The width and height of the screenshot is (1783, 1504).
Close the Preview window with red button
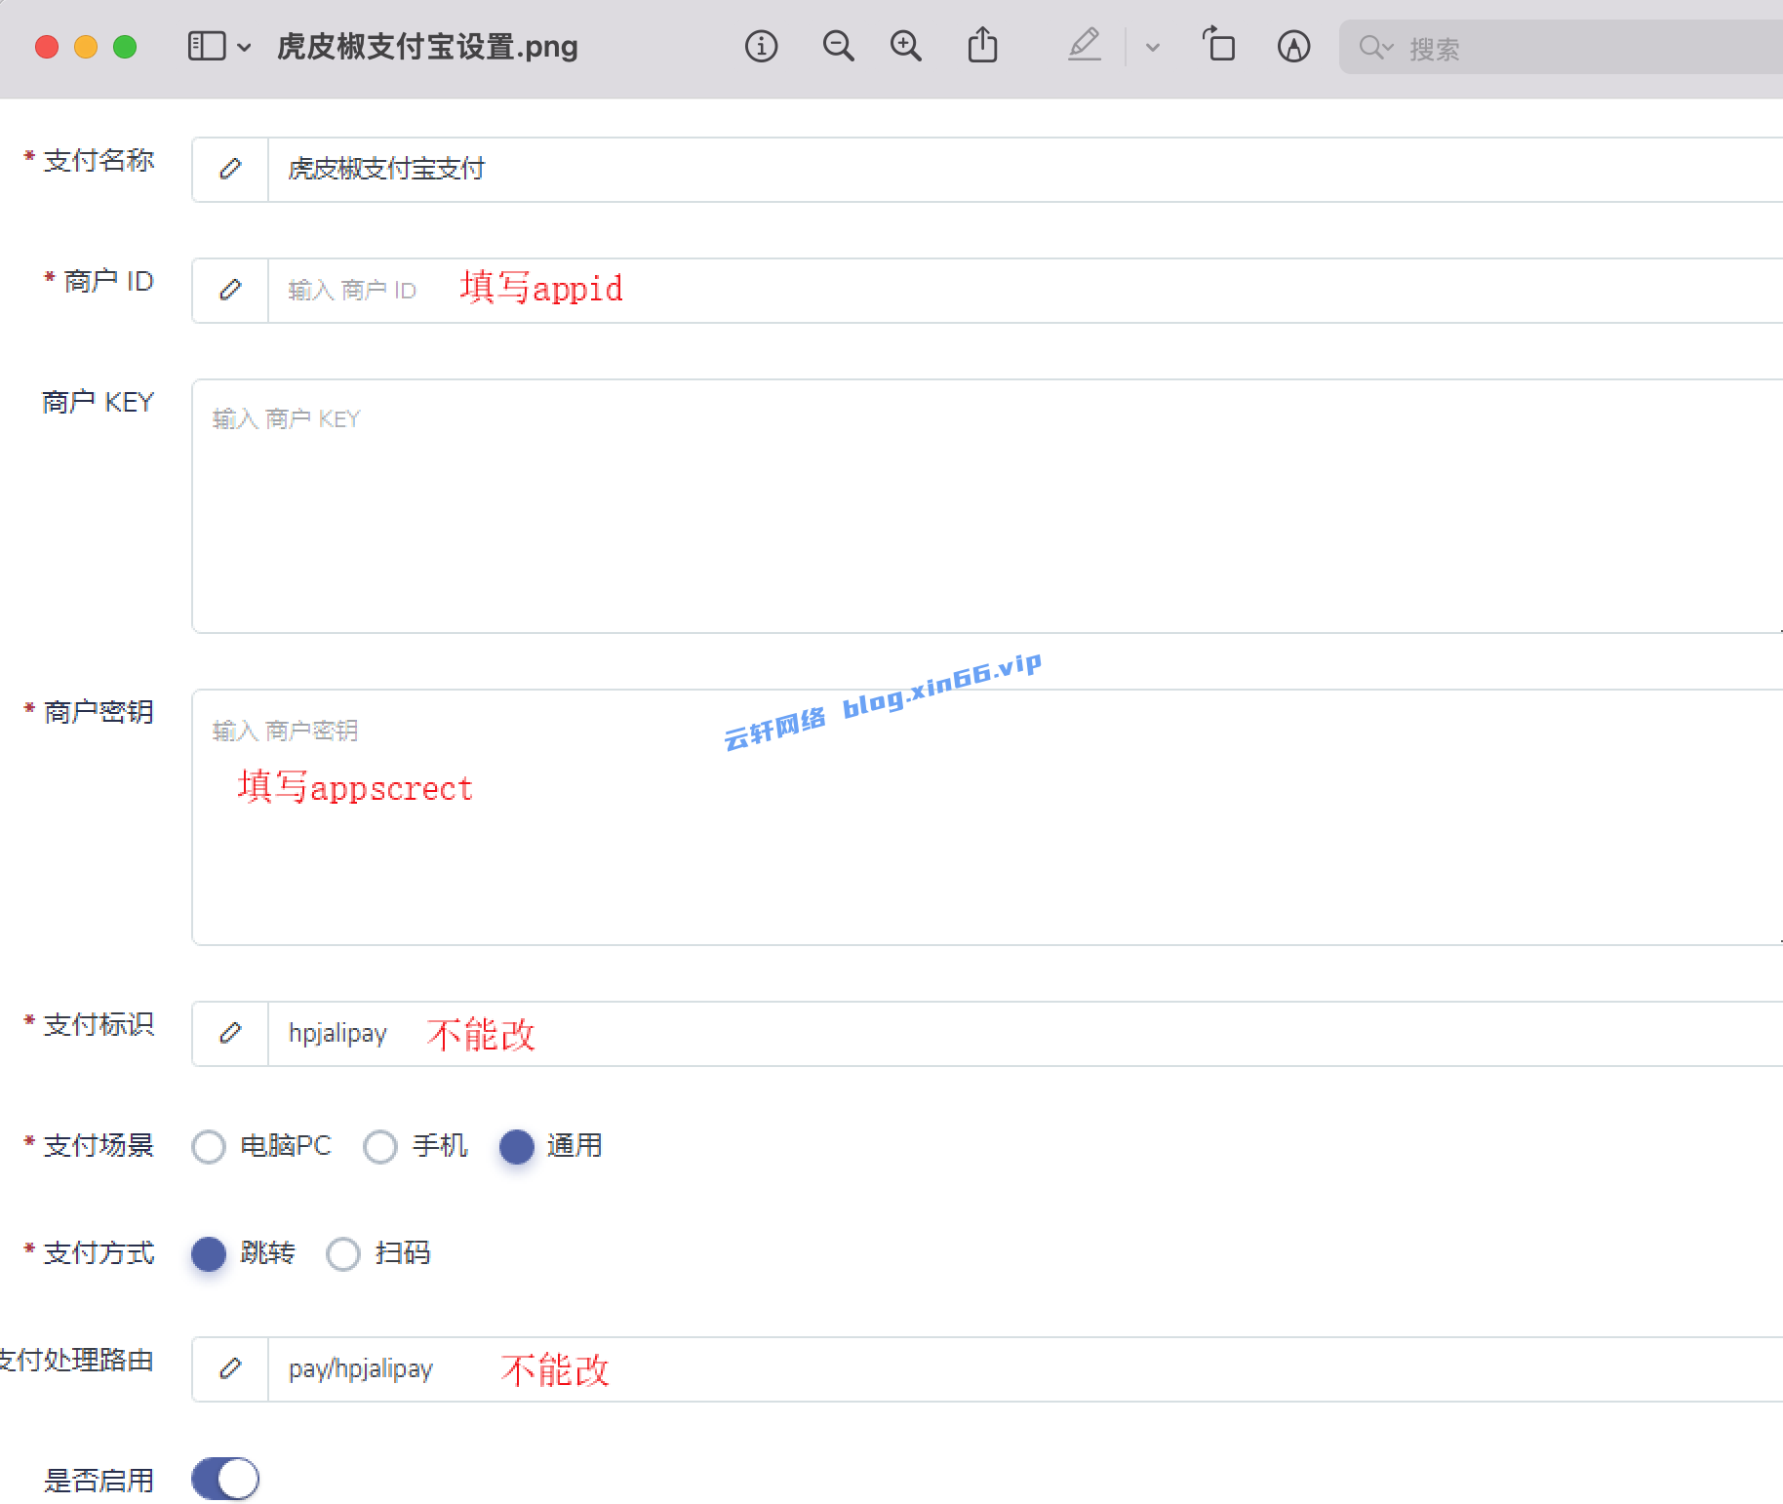pyautogui.click(x=47, y=47)
